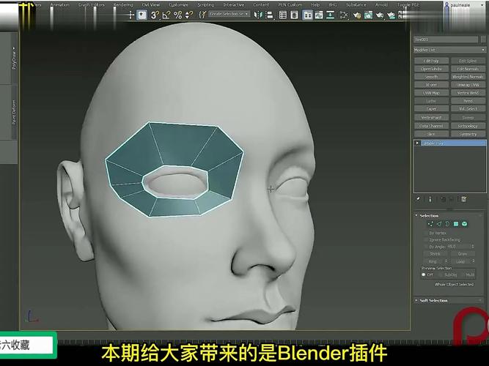
Task: Open the Civil View menu
Action: point(150,4)
